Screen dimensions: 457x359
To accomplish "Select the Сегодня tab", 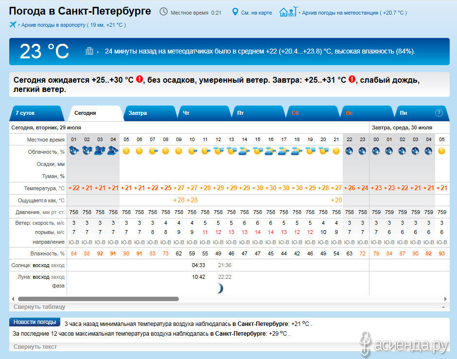I will click(x=95, y=113).
